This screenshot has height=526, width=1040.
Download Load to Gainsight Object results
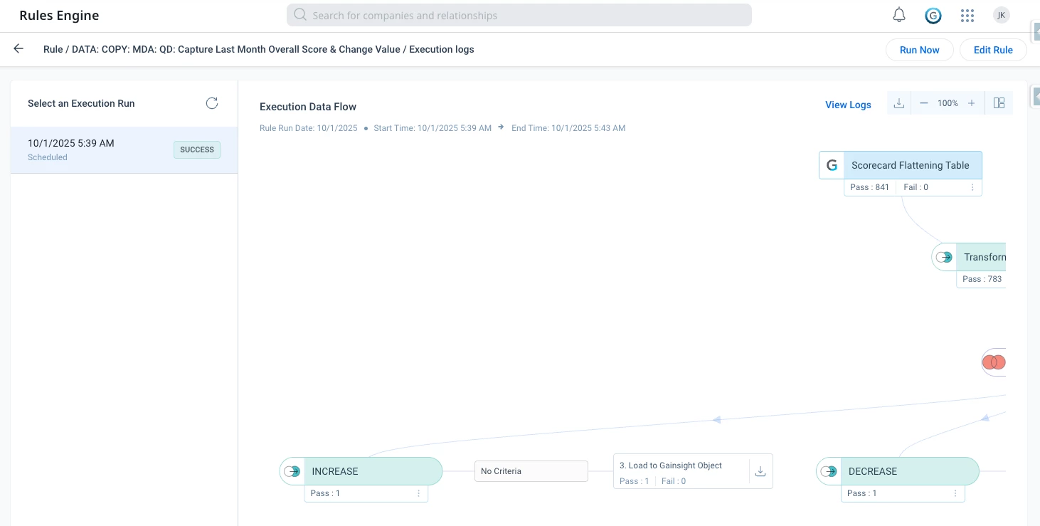pyautogui.click(x=760, y=471)
